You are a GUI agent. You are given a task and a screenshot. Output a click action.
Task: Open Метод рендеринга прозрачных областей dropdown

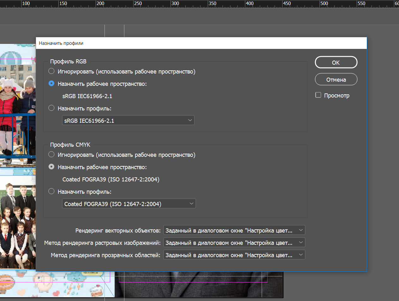coord(234,255)
